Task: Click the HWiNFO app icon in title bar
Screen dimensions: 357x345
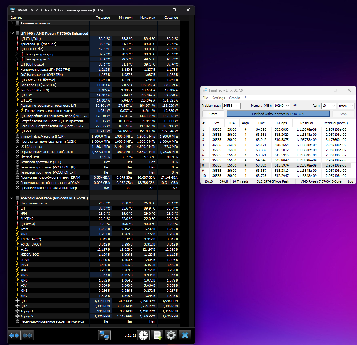Action: [x=12, y=10]
